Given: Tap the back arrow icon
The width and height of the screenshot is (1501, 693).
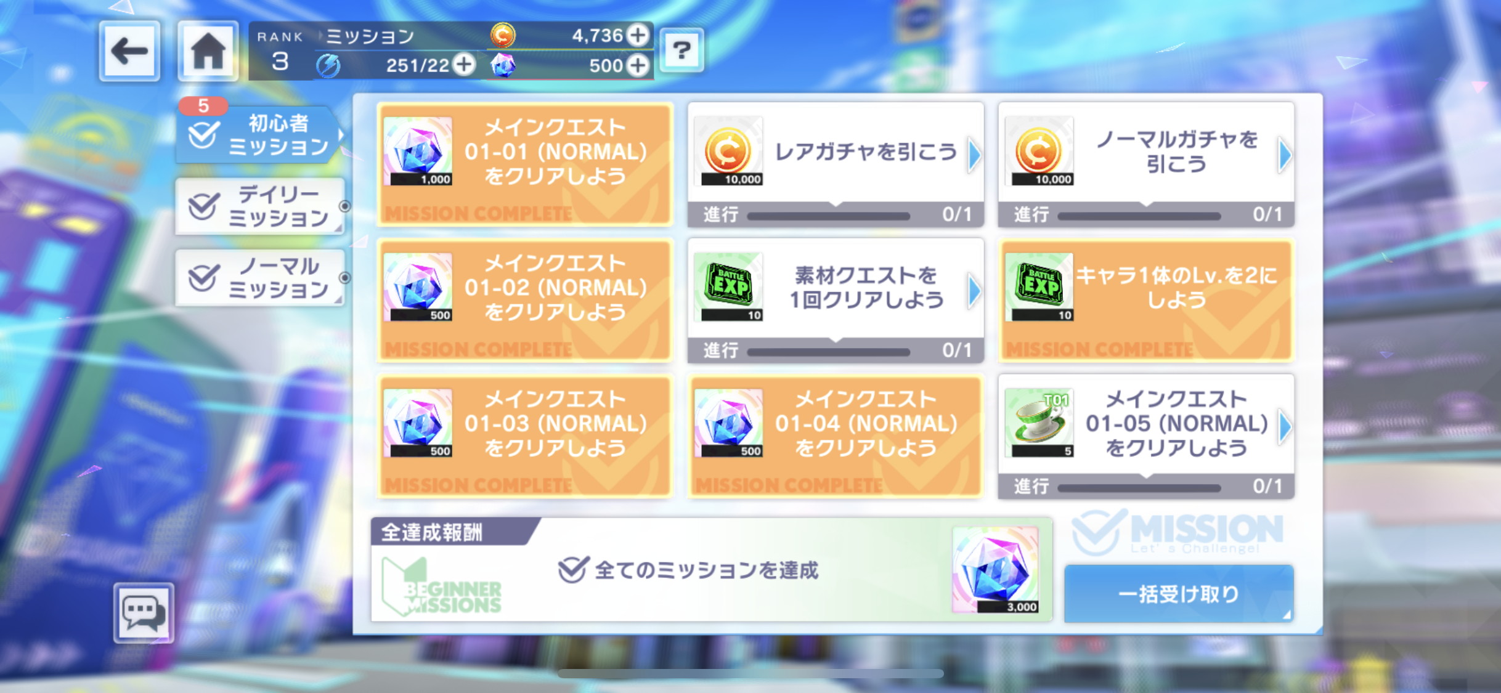Looking at the screenshot, I should pyautogui.click(x=130, y=51).
